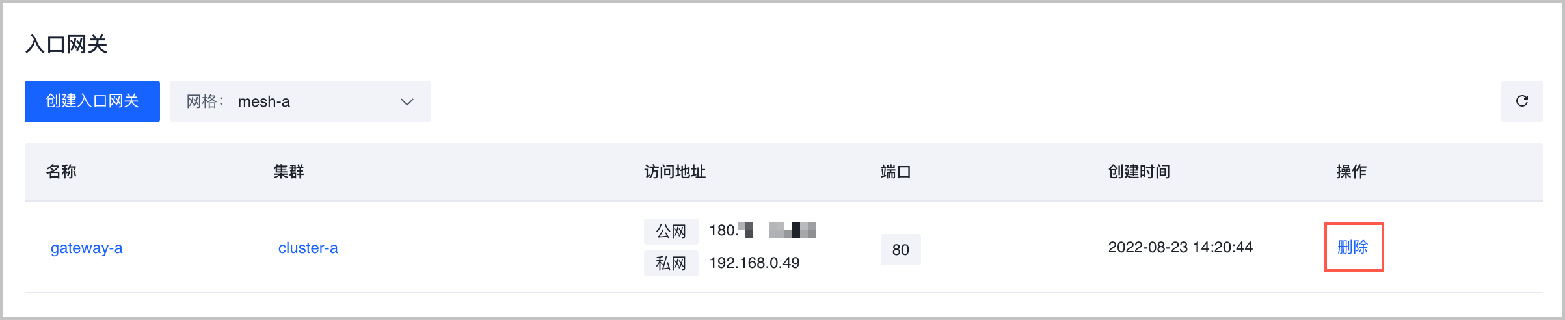Click the creation time 2022-08-23 14:20:44

[x=1180, y=247]
